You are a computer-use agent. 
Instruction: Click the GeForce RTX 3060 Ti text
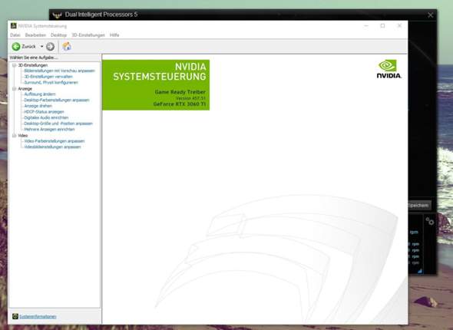[x=180, y=104]
